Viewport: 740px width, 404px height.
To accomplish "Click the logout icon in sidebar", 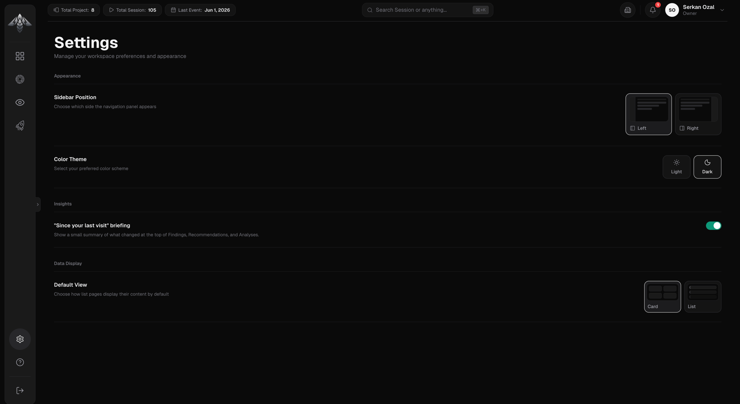I will (x=20, y=391).
